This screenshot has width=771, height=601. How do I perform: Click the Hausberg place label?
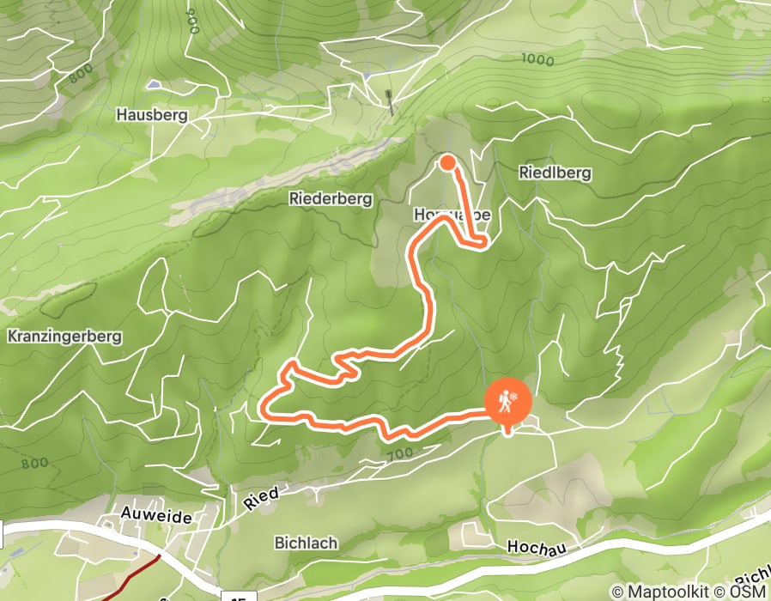152,114
